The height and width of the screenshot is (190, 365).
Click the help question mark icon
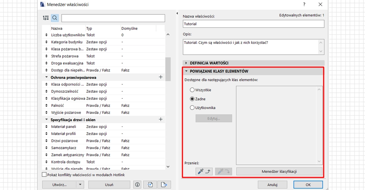(x=304, y=4)
